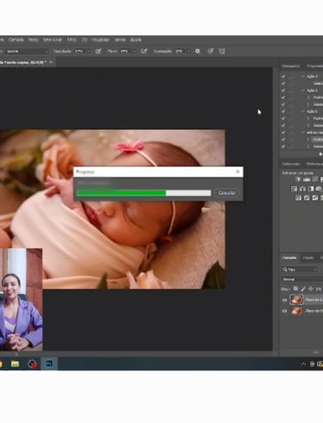Click the presenter webcam overlay

coord(21,300)
